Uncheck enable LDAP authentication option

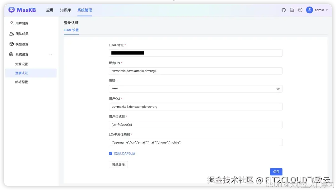[x=111, y=153]
